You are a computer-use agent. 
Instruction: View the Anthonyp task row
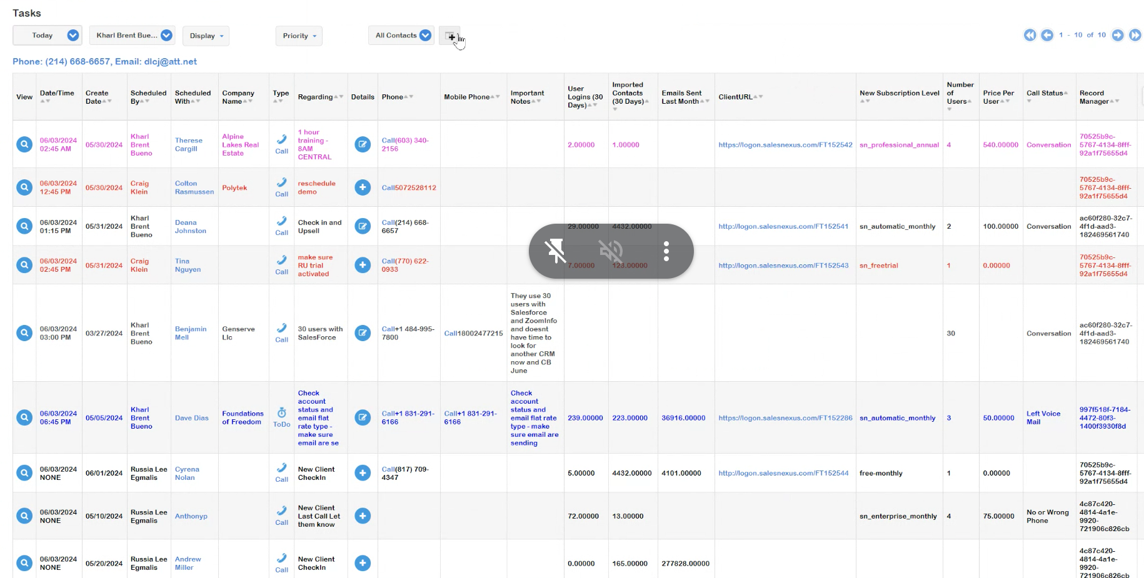24,516
